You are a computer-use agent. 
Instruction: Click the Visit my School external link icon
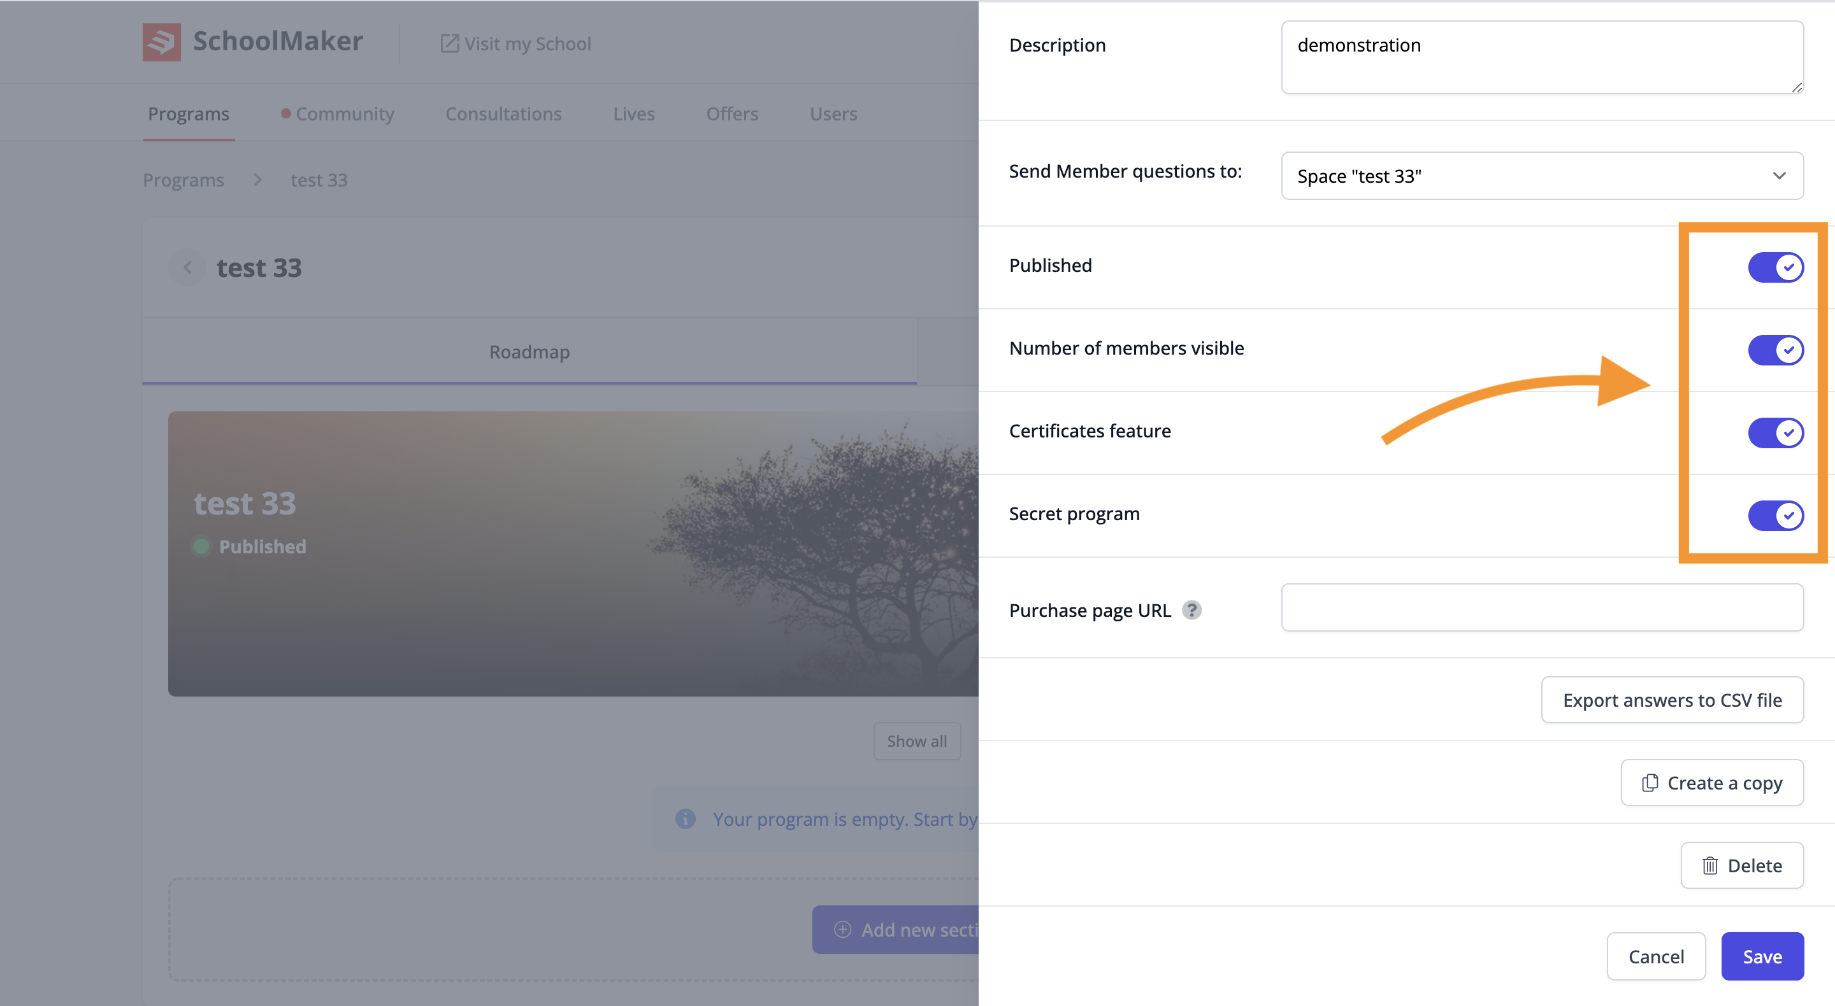(449, 43)
